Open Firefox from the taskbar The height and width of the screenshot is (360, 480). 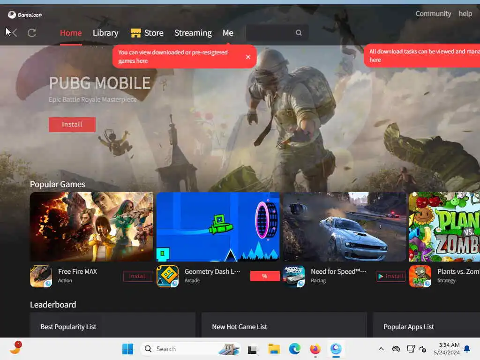[315, 349]
